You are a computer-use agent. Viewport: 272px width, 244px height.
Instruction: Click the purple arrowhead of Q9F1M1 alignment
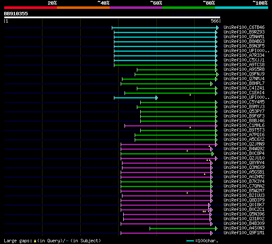(x=212, y=233)
